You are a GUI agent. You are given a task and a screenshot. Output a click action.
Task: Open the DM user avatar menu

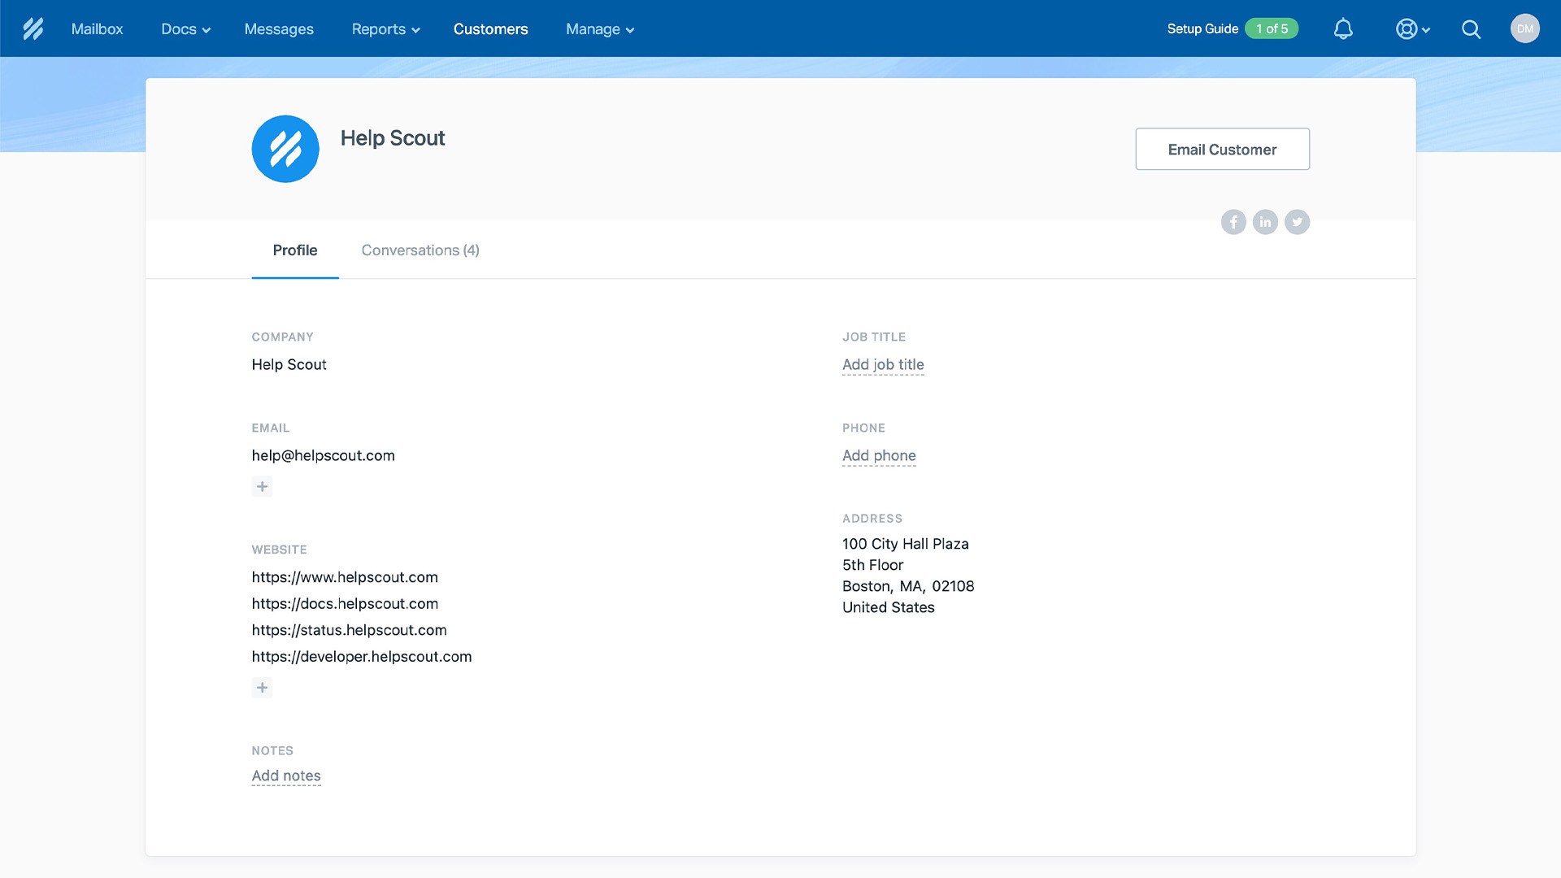click(1524, 28)
